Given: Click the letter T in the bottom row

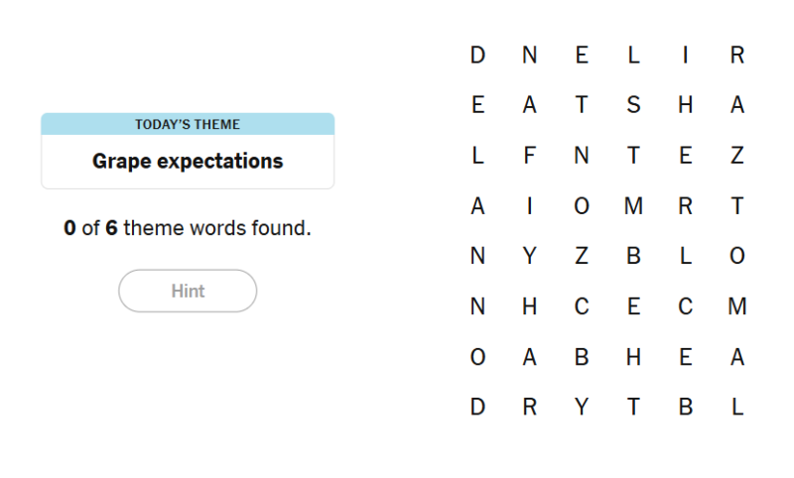Looking at the screenshot, I should click(x=633, y=408).
